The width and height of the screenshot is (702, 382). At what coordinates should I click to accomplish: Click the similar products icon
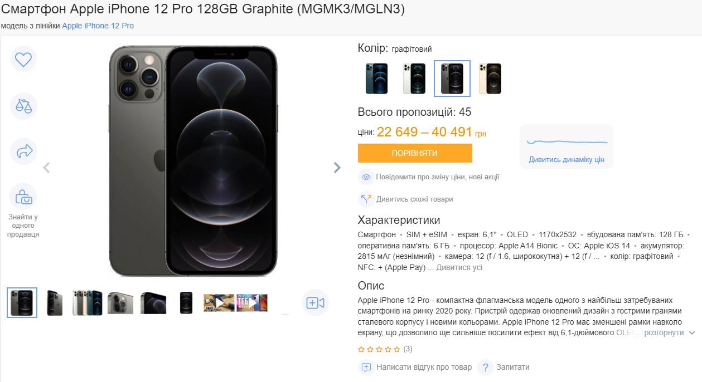[x=366, y=199]
